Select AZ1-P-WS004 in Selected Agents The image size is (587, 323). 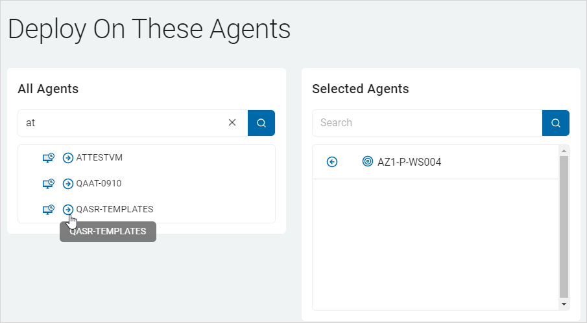click(409, 162)
